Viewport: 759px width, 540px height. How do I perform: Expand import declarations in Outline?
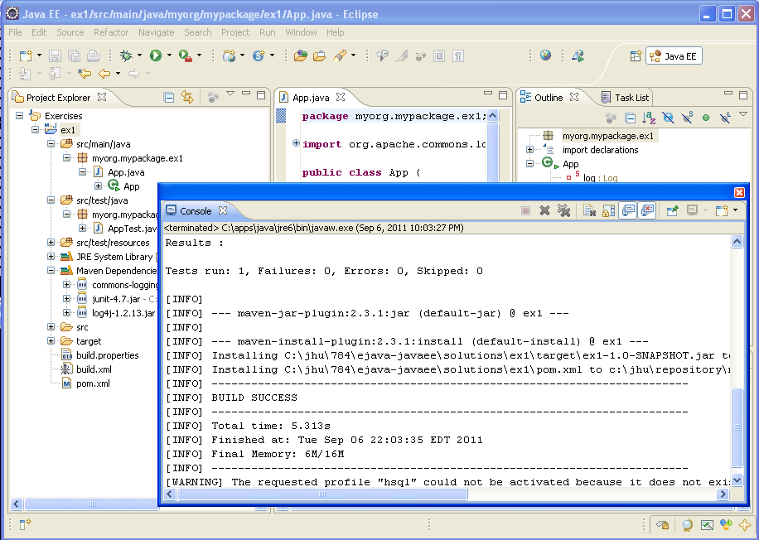530,150
